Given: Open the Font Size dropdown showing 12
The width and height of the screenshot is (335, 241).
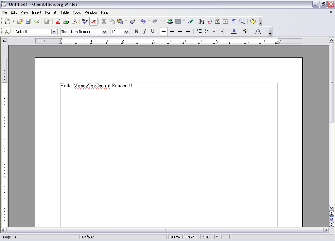Looking at the screenshot, I should pos(127,32).
